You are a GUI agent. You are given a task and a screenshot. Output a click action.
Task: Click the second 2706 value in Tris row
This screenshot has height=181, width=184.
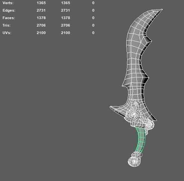tap(66, 25)
